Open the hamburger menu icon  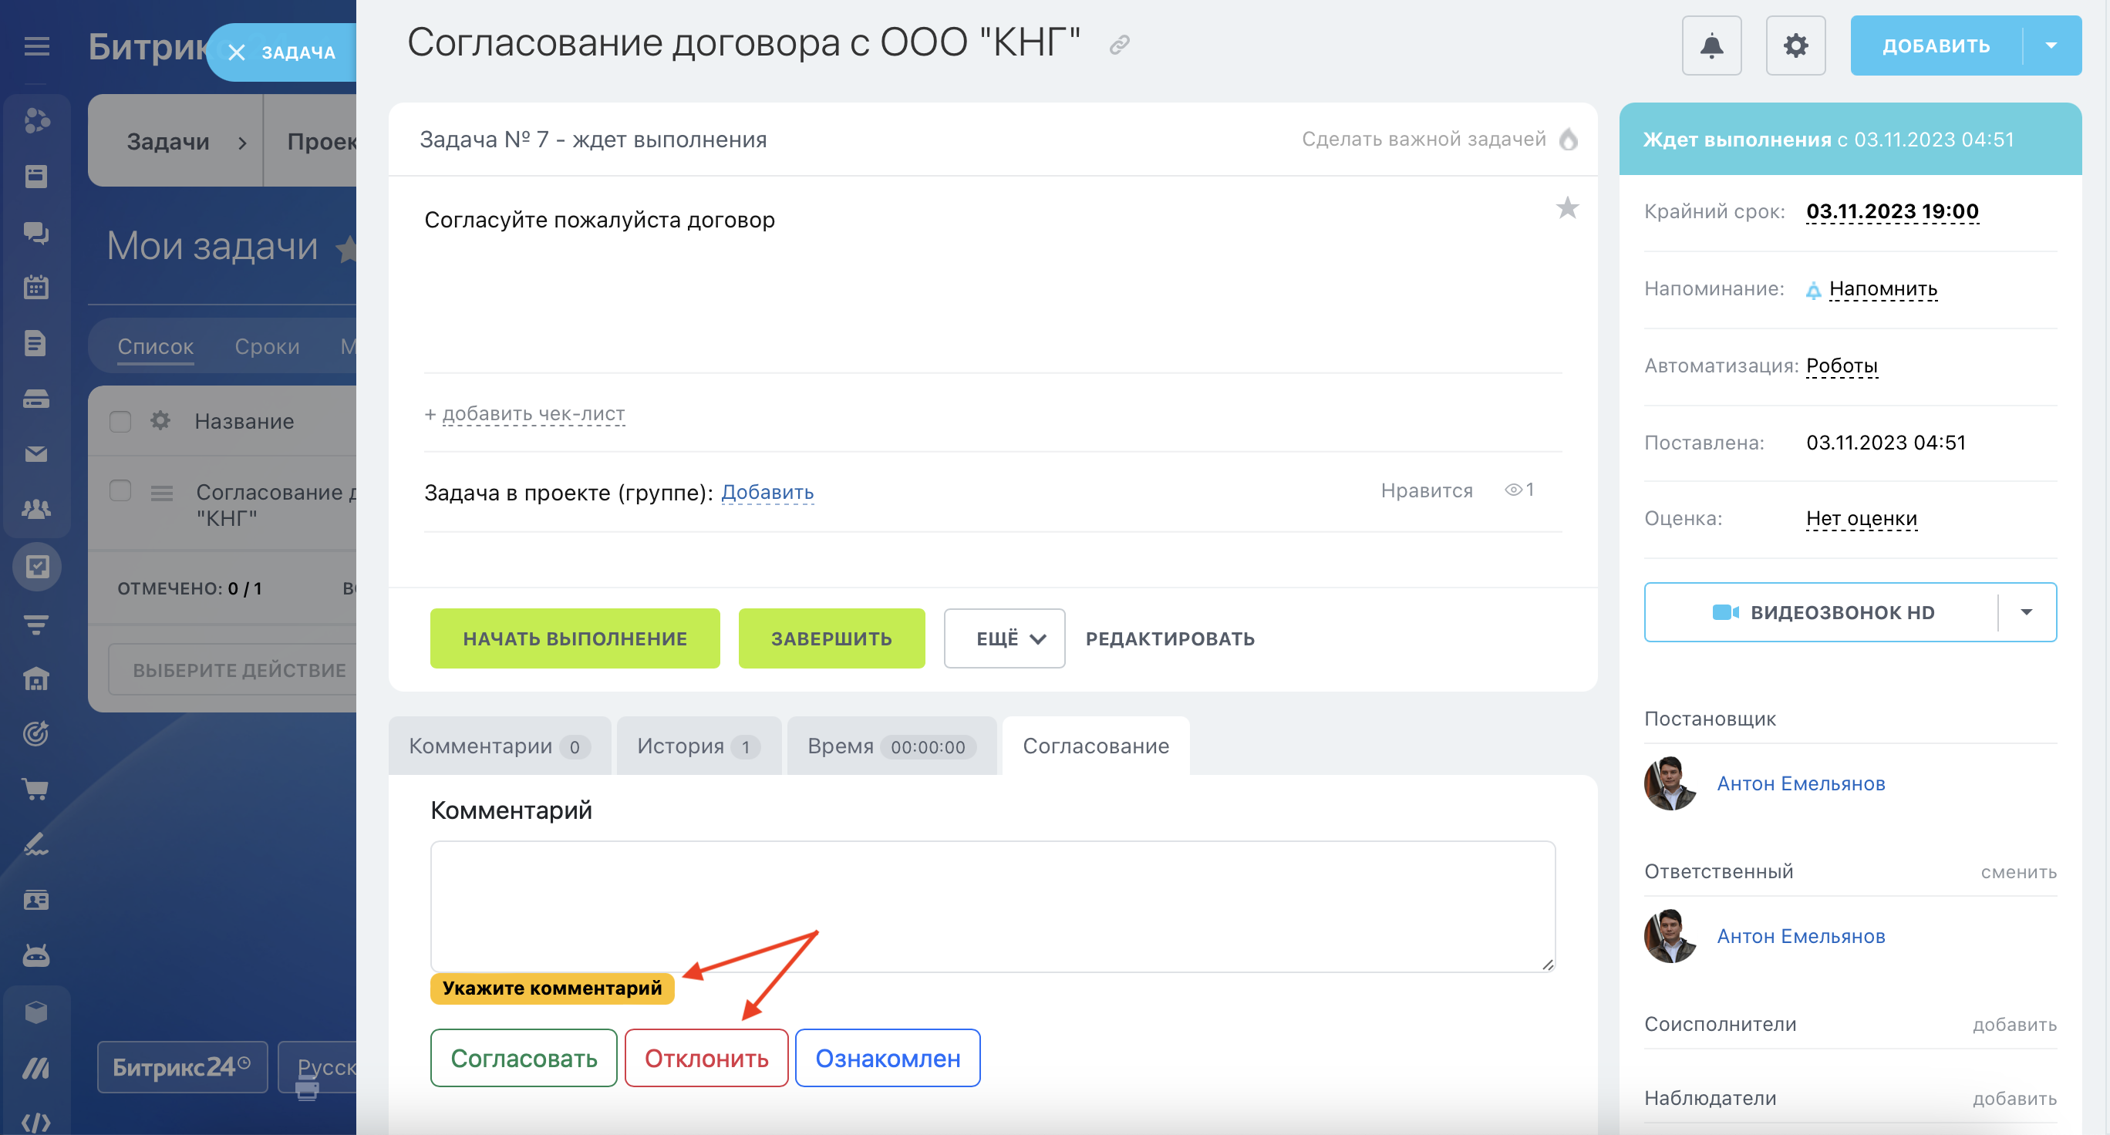click(x=37, y=47)
